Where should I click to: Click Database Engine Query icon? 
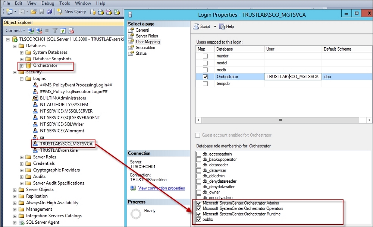[x=93, y=12]
